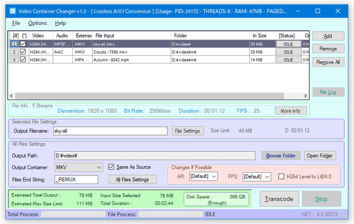354x224 pixels.
Task: Click the Video Container Changer app icon
Action: 12,11
